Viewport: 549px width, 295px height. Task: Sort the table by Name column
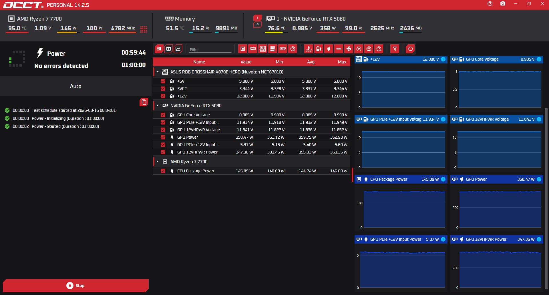199,62
